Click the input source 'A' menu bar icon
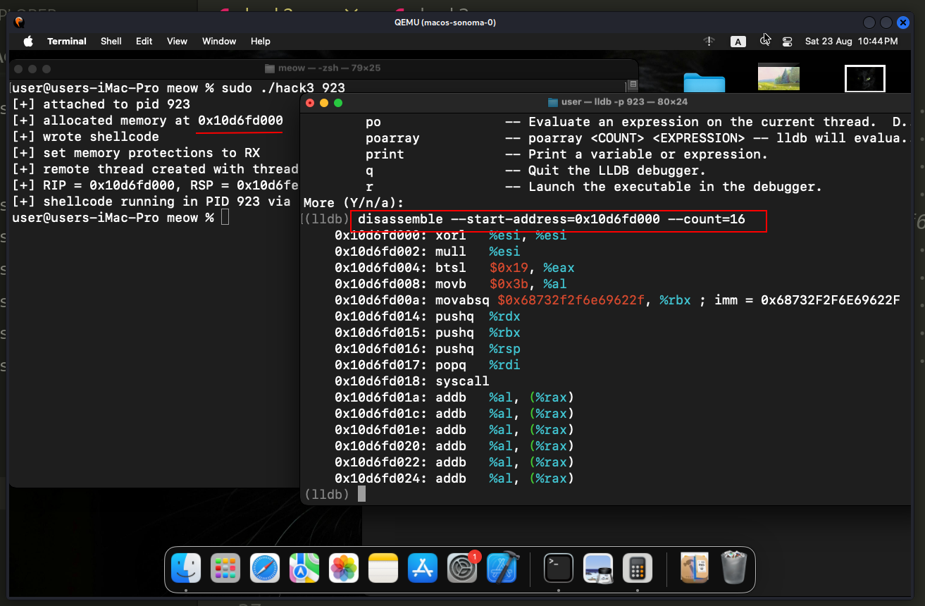Viewport: 925px width, 606px height. (x=738, y=42)
